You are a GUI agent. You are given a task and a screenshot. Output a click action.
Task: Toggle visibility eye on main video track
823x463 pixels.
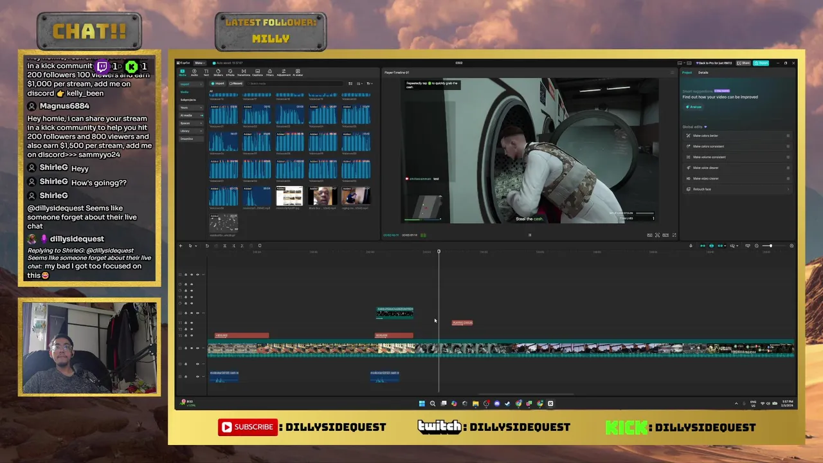192,348
